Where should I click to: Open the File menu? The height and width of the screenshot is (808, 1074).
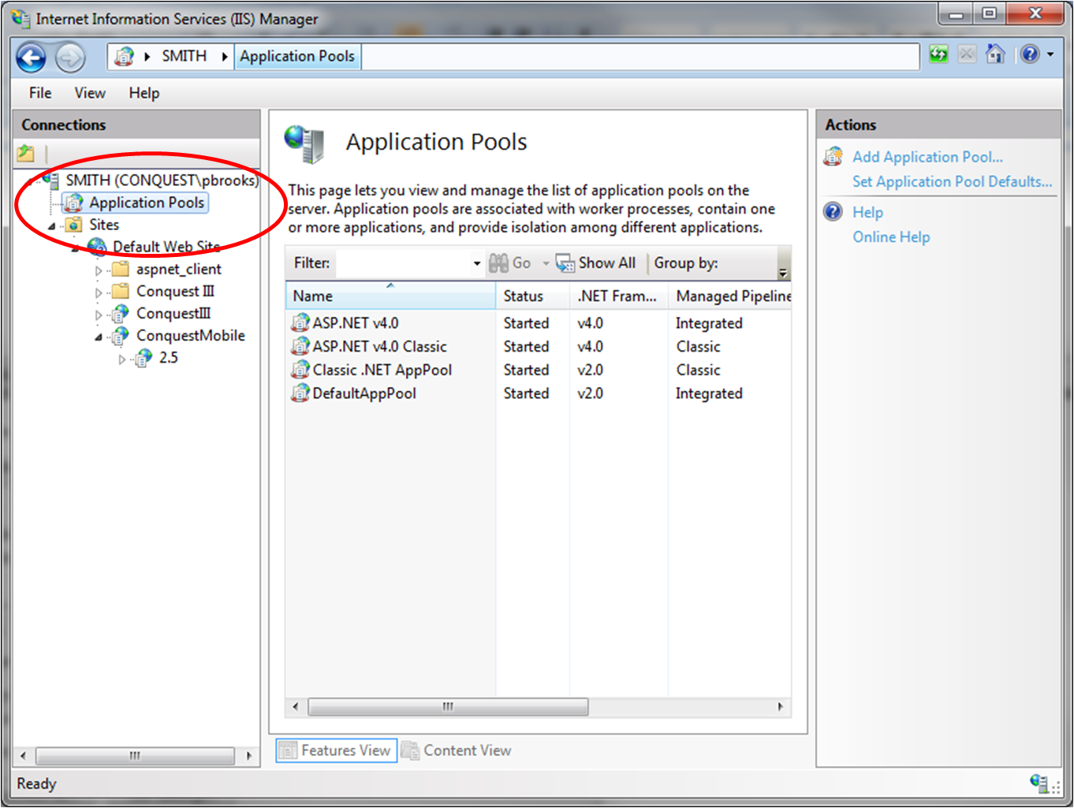click(x=40, y=93)
